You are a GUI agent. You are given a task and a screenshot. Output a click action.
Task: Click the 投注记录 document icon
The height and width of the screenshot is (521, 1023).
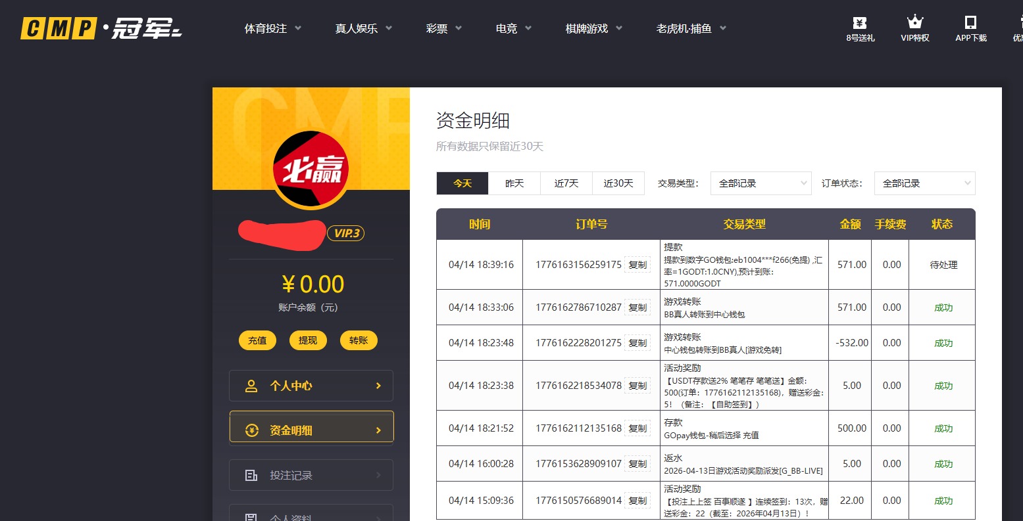[x=251, y=474]
